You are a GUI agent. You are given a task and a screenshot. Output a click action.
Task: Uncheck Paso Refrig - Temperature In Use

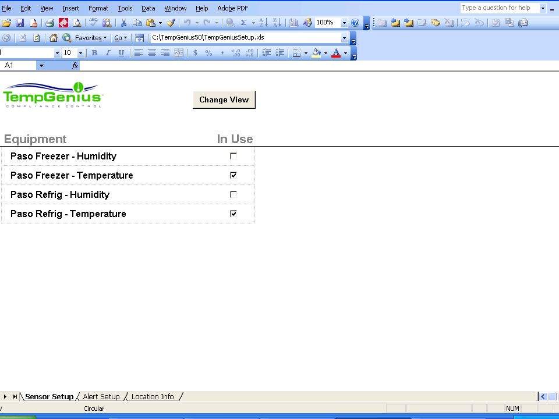(x=233, y=214)
